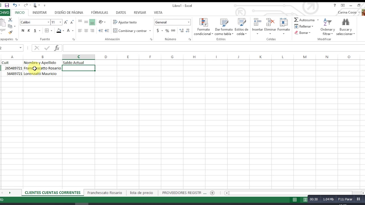Open the lista de precio sheet tab
This screenshot has height=205, width=365.
[x=141, y=193]
